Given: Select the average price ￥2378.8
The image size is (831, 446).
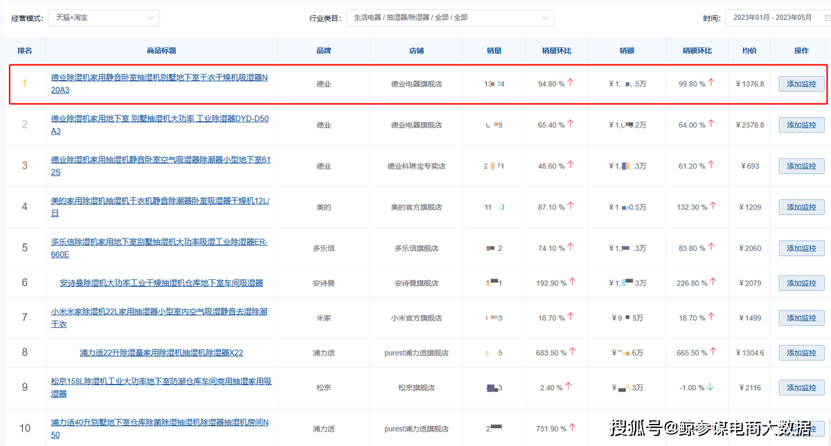Looking at the screenshot, I should tap(751, 125).
